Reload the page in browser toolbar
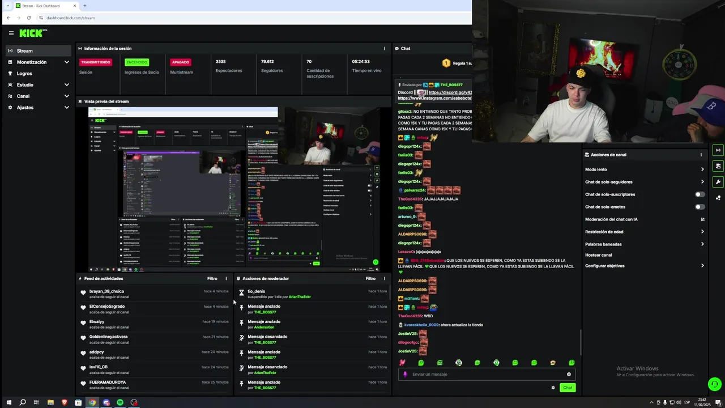Image resolution: width=725 pixels, height=408 pixels. 29,18
